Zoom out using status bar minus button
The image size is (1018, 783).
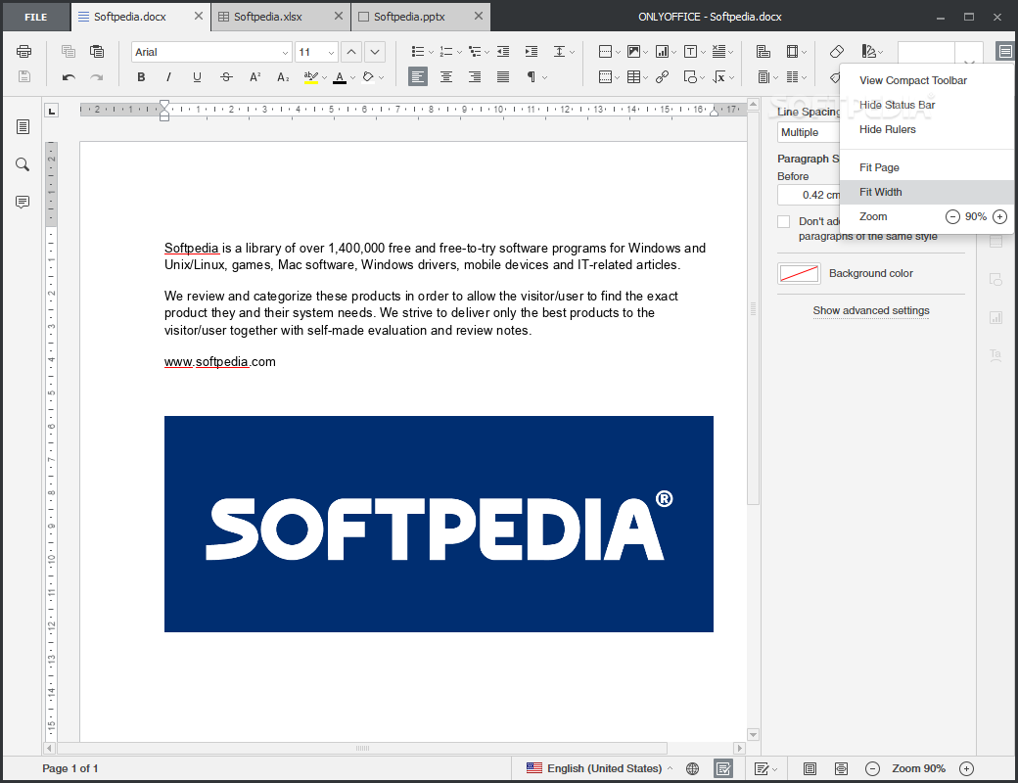click(872, 768)
